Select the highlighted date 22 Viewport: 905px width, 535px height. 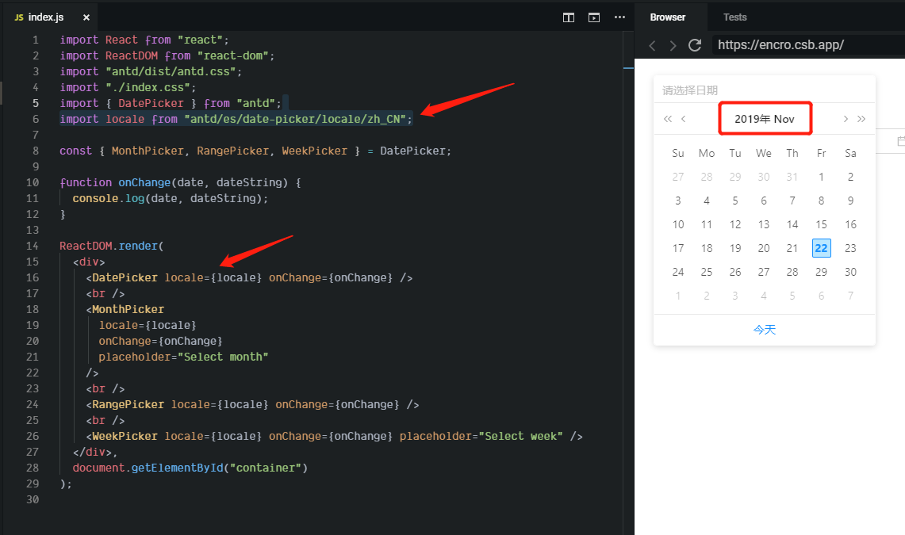[x=821, y=248]
